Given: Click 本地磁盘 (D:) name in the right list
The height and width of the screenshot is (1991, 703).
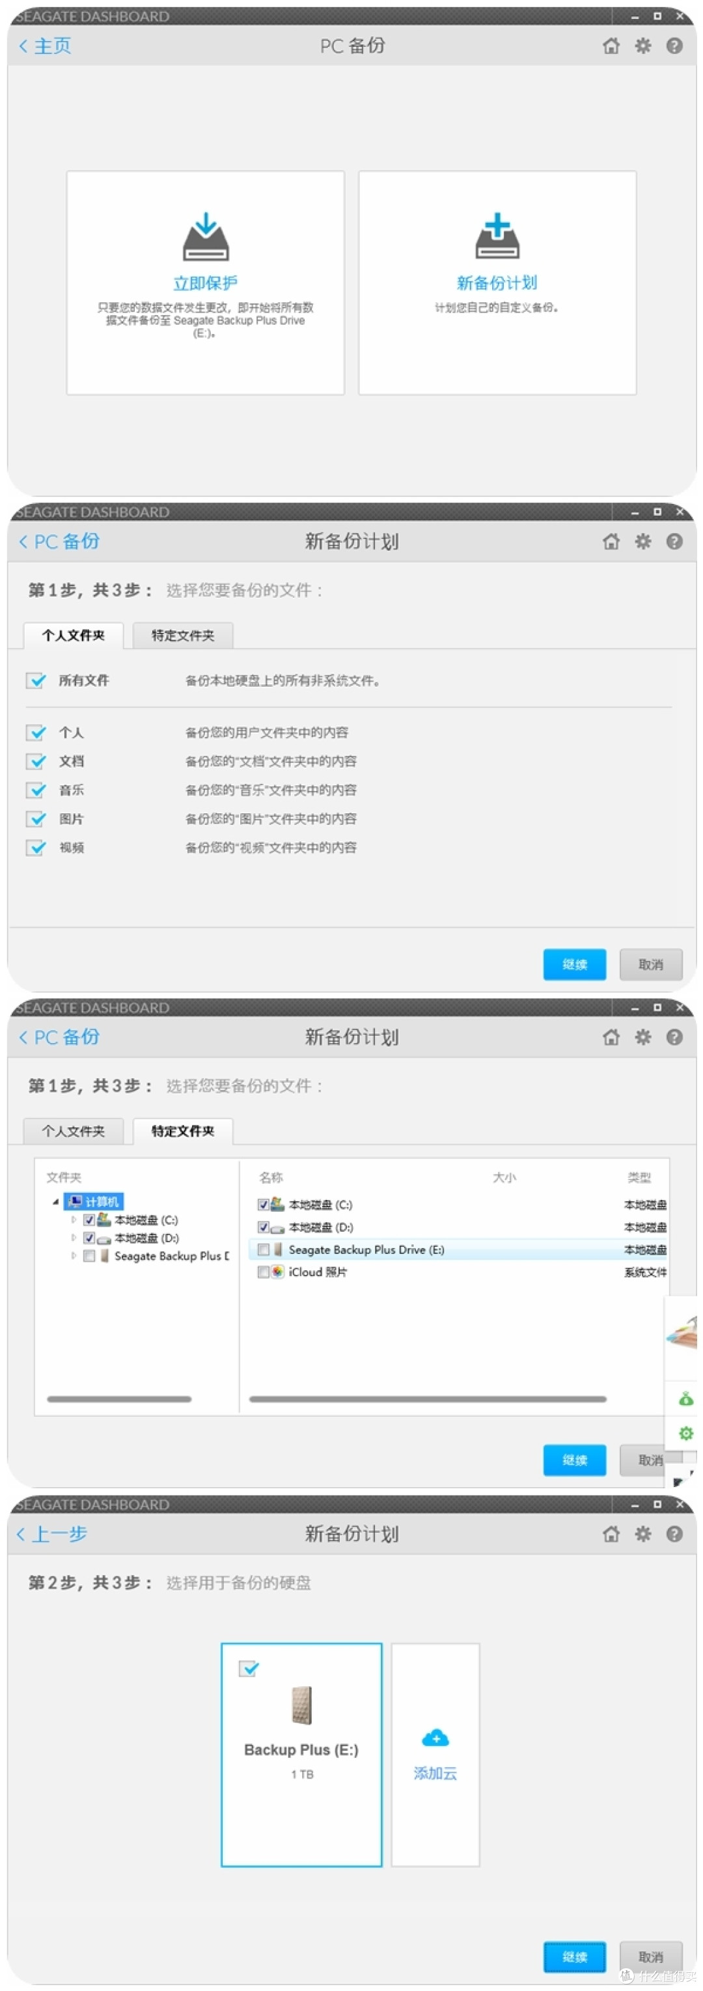Looking at the screenshot, I should 321,1227.
